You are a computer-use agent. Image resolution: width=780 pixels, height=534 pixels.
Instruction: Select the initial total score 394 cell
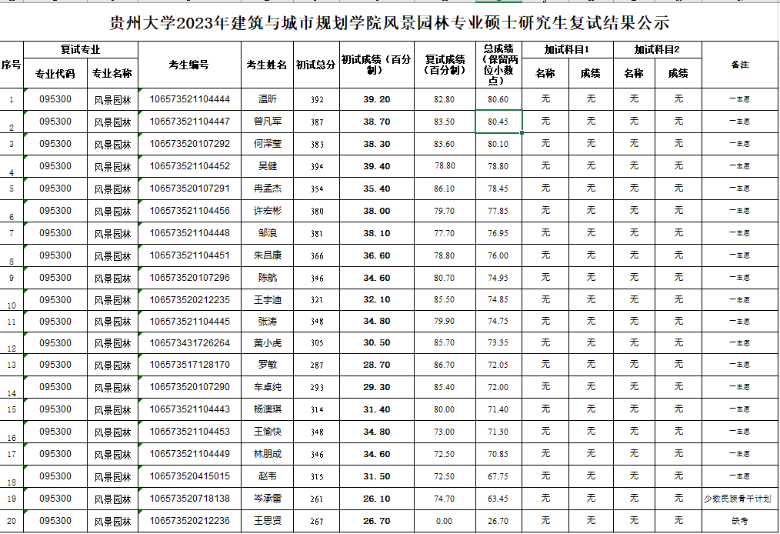tap(316, 166)
